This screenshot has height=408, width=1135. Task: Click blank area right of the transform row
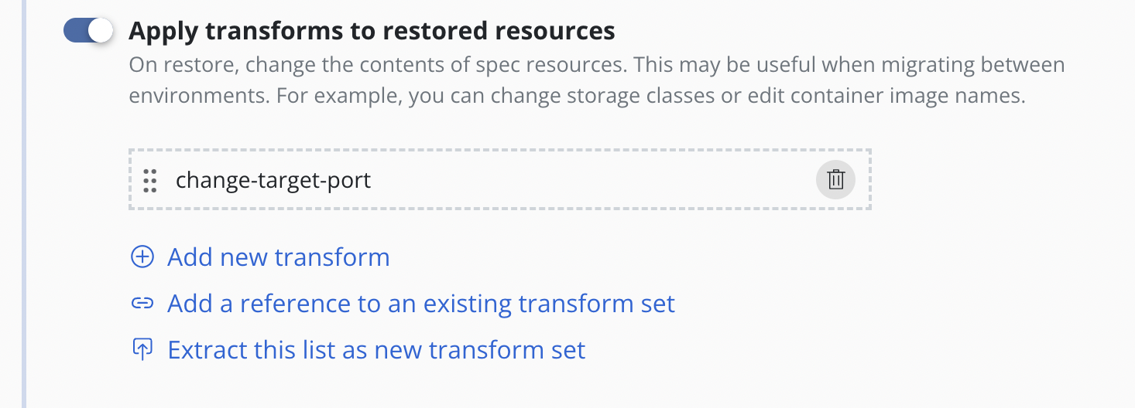[x=999, y=180]
